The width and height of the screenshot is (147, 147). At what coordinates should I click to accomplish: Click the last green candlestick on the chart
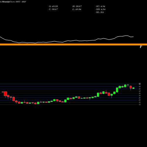(x=133, y=88)
